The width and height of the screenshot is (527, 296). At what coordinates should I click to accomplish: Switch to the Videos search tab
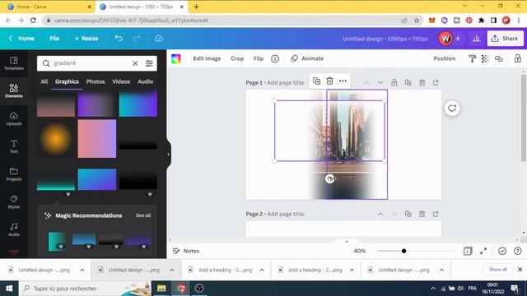(x=121, y=81)
